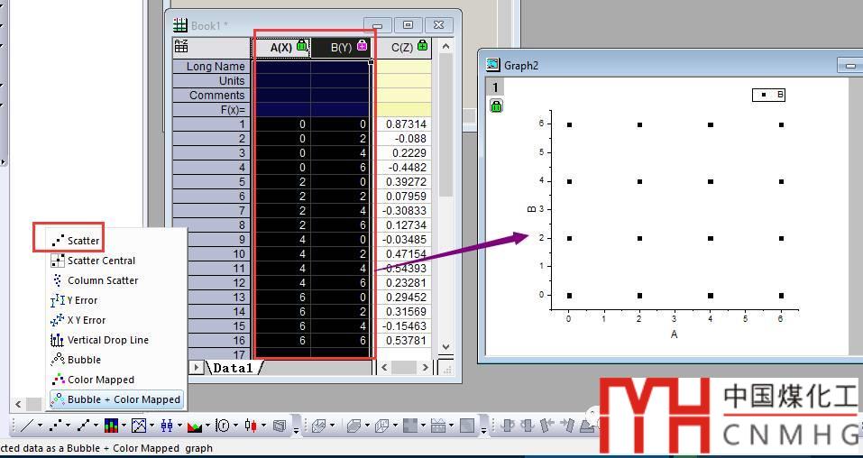This screenshot has height=458, width=863.
Task: Toggle the lock on column B(Y)
Action: coord(362,46)
